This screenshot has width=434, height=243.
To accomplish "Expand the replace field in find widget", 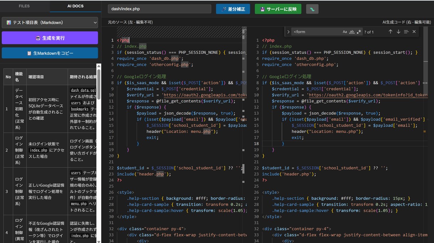I will pos(288,32).
